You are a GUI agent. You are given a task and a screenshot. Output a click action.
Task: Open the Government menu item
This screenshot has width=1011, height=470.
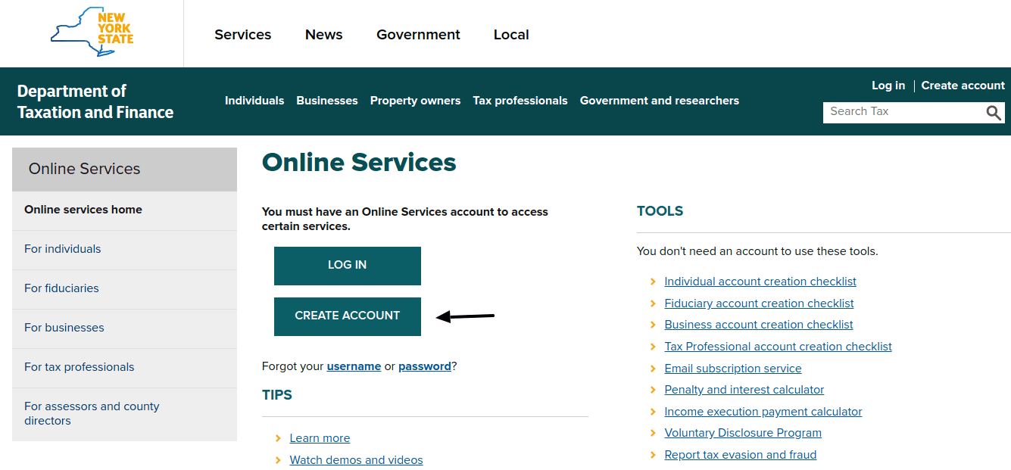tap(418, 35)
